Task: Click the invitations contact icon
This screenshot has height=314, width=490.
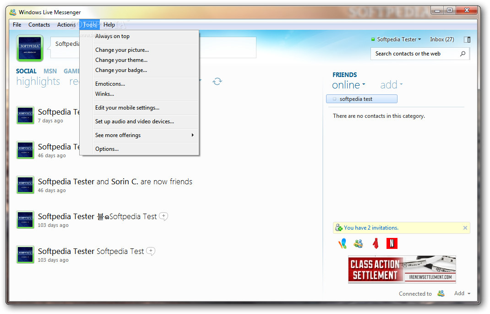Action: coord(338,228)
